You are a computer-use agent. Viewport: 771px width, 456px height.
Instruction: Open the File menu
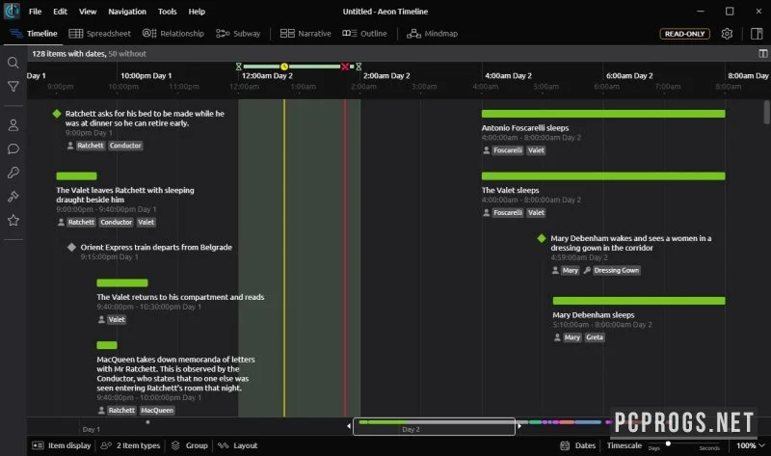tap(35, 12)
